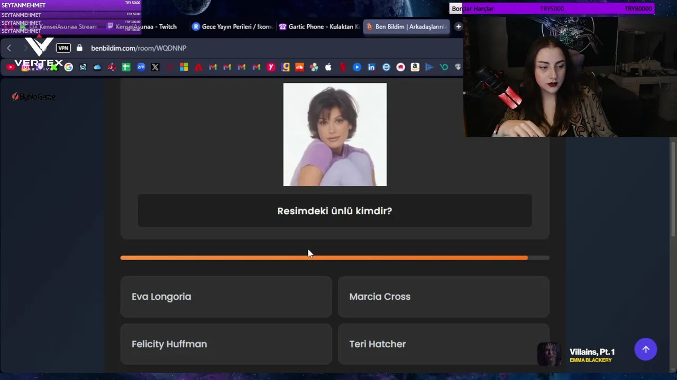This screenshot has height=380, width=677.
Task: Click the 'Resimdeki ünlü kimdir?' question text
Action: tap(335, 211)
